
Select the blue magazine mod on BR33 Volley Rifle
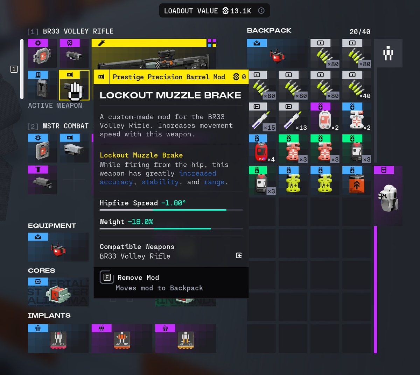click(42, 85)
